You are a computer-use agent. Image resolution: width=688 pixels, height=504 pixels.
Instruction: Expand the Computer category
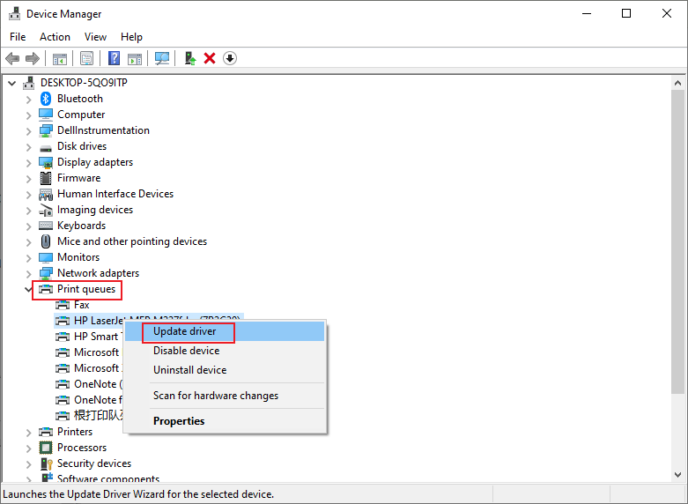pyautogui.click(x=29, y=115)
